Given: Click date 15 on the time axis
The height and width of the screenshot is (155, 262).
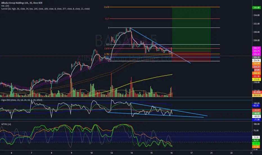Looking at the screenshot, I should 152,153.
